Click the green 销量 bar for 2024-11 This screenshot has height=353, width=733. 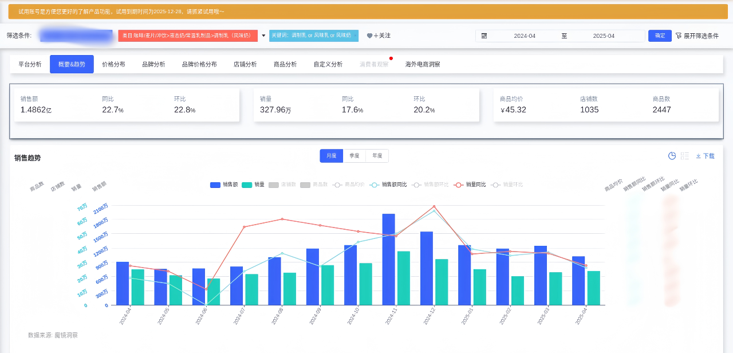[404, 278]
